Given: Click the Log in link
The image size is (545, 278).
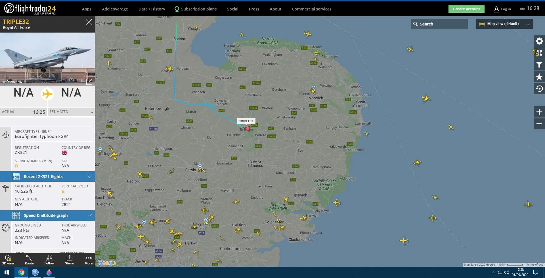Looking at the screenshot, I should tap(502, 9).
